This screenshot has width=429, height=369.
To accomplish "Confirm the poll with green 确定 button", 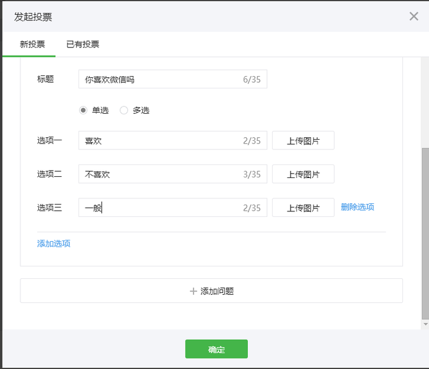I will point(216,349).
